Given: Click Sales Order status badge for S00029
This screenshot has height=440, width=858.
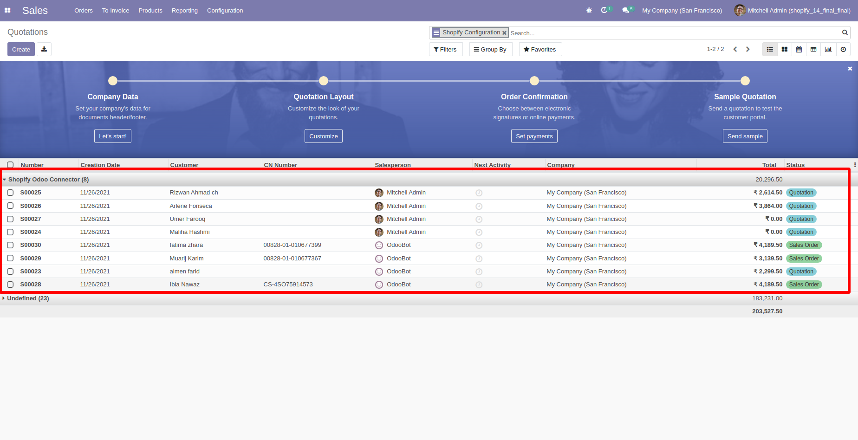Looking at the screenshot, I should point(804,259).
